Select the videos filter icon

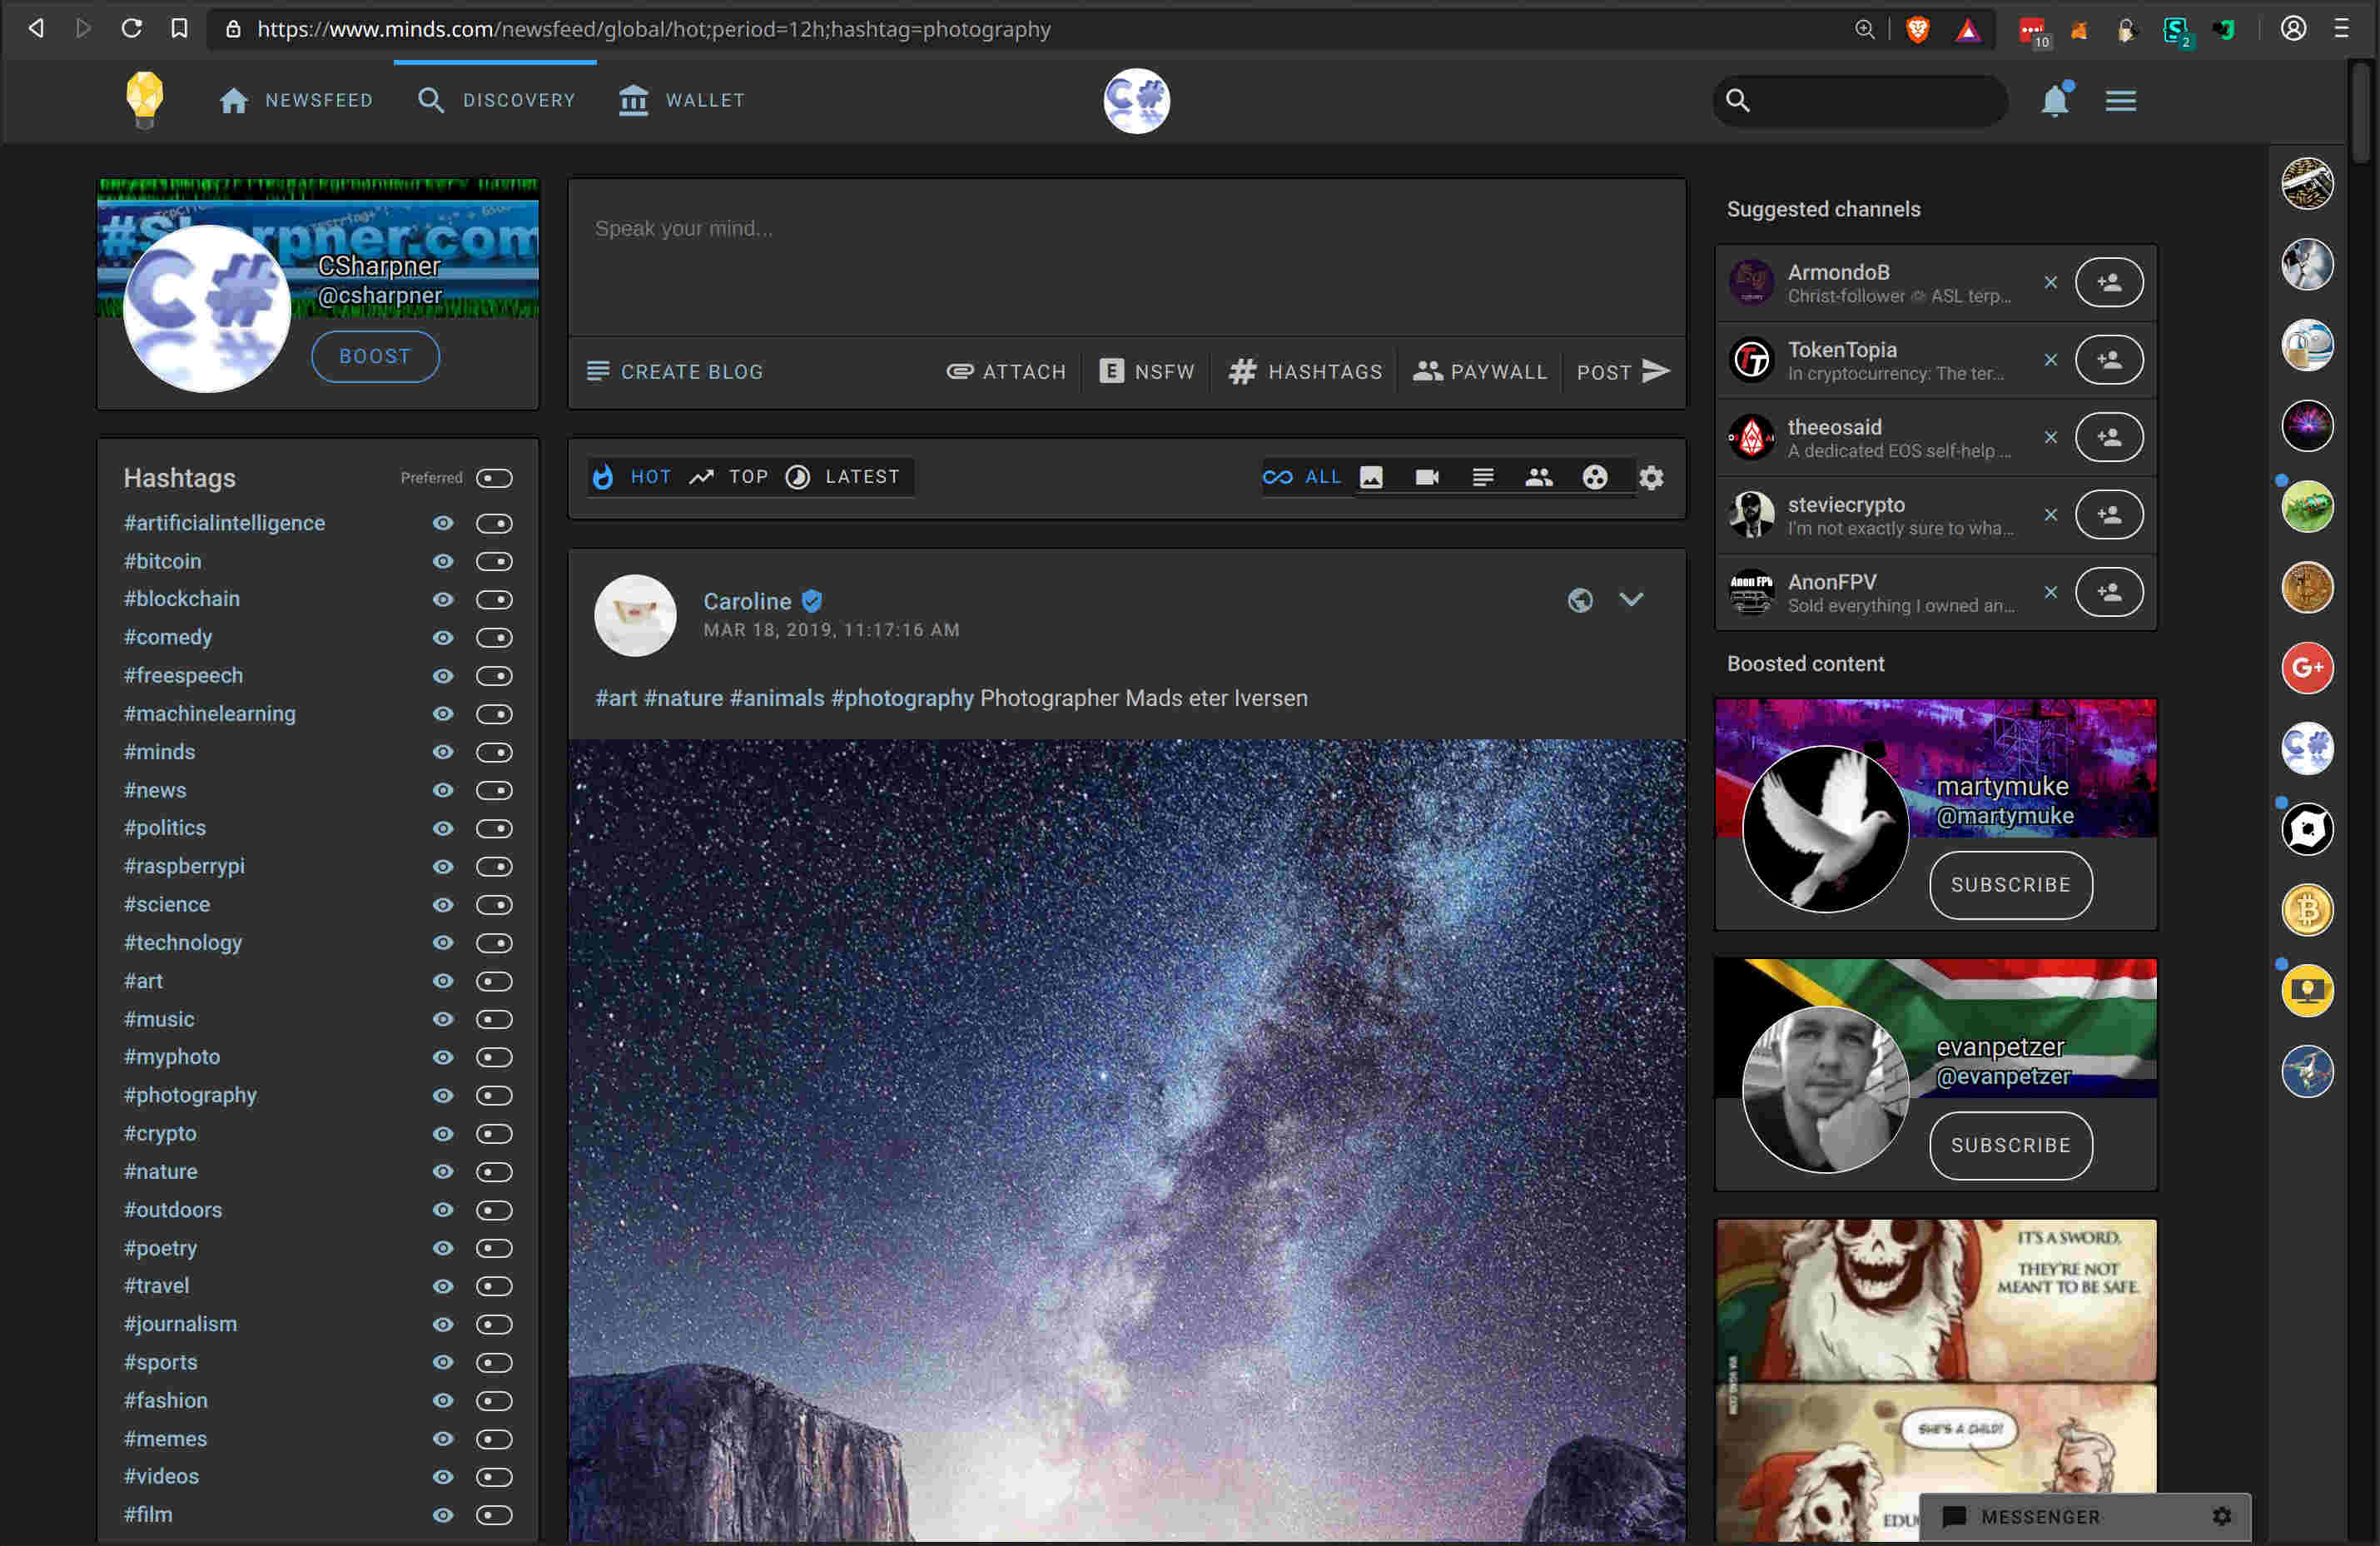coord(1427,477)
